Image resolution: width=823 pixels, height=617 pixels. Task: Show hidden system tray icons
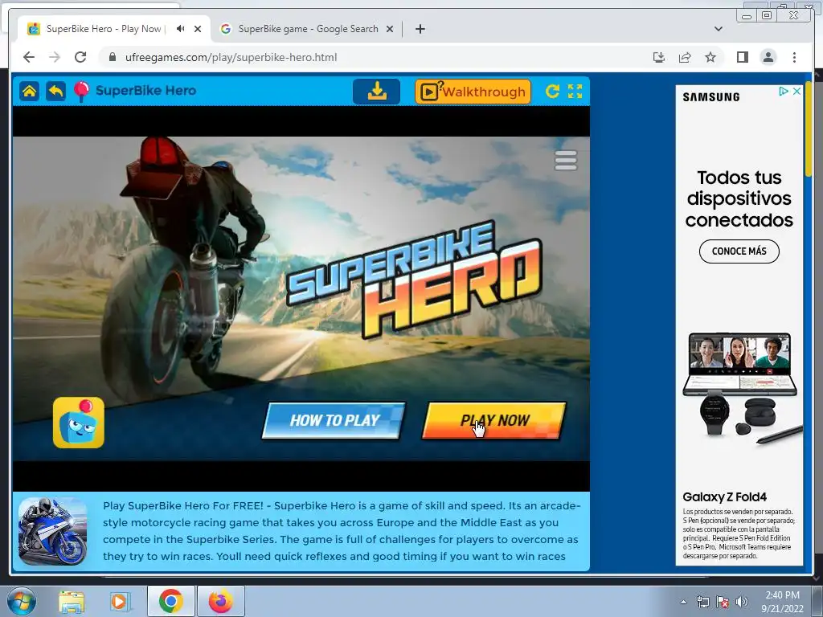click(683, 602)
